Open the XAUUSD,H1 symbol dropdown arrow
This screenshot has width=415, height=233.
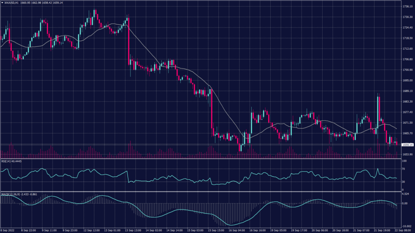tap(3, 2)
